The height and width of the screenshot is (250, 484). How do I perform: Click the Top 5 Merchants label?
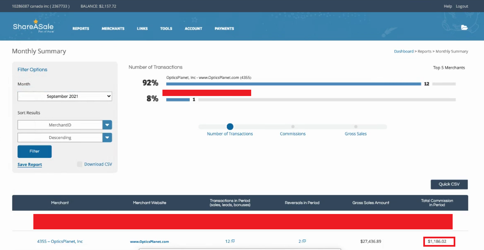(x=449, y=68)
